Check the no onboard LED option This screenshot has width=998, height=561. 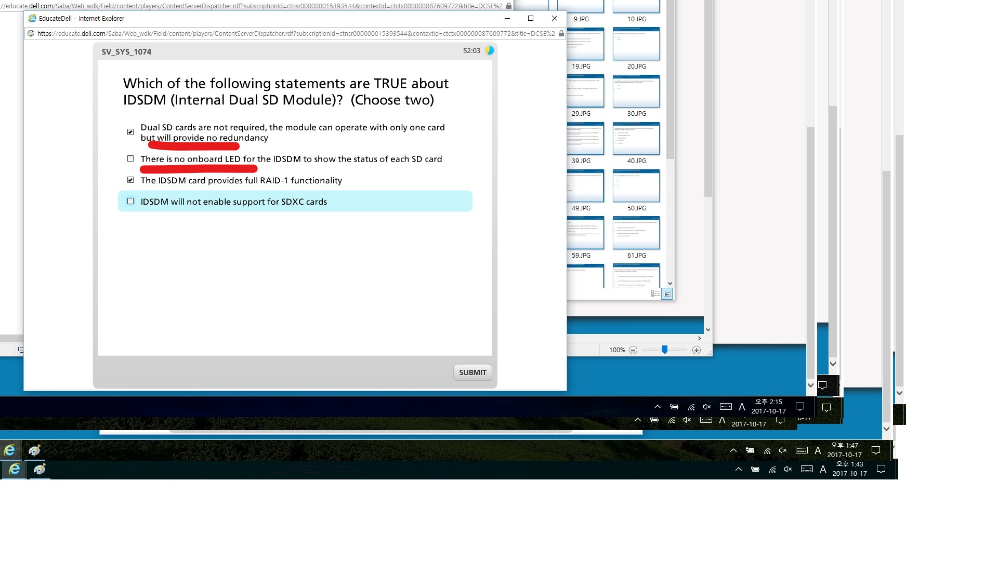coord(130,158)
